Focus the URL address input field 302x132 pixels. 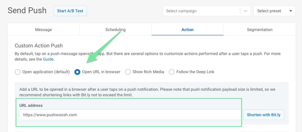pos(130,115)
